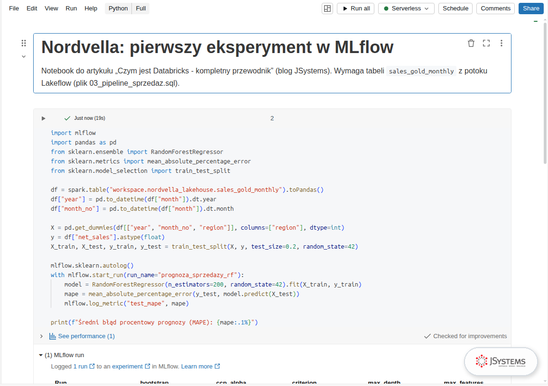Share the notebook
The height and width of the screenshot is (386, 548).
click(x=531, y=9)
